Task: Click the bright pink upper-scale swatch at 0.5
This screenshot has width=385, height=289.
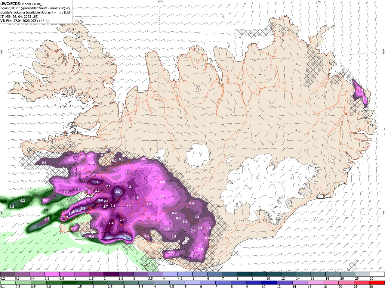Action: 52,274
